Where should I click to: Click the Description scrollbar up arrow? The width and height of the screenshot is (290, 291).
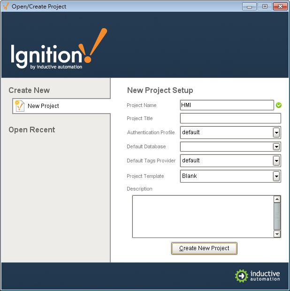pos(277,199)
